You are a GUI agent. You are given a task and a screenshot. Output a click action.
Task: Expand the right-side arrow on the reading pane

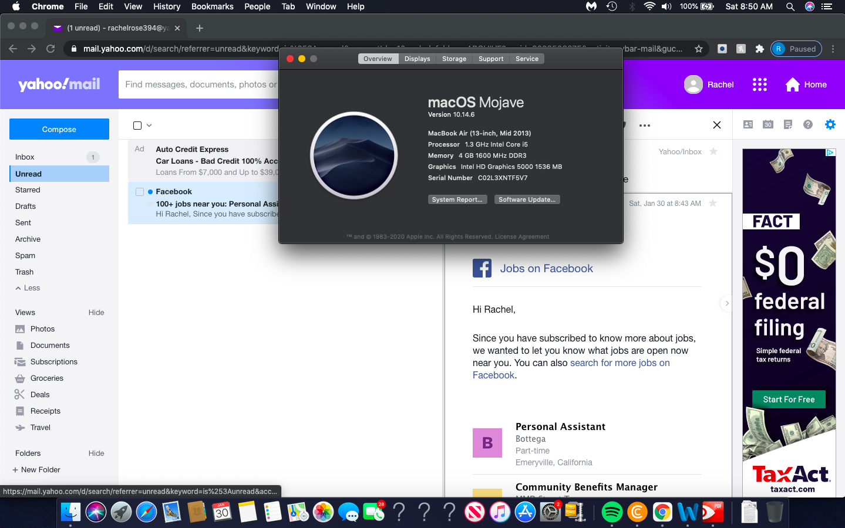726,303
